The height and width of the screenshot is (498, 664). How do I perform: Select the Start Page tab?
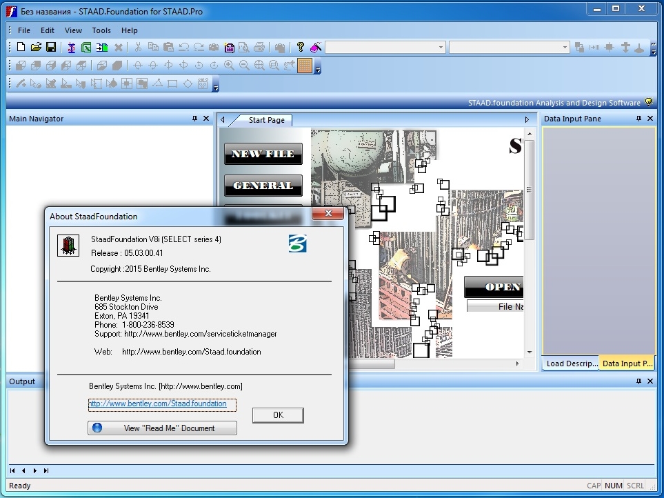pos(266,120)
